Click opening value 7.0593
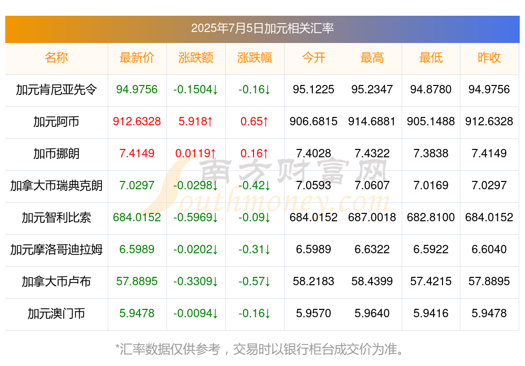 pos(313,185)
